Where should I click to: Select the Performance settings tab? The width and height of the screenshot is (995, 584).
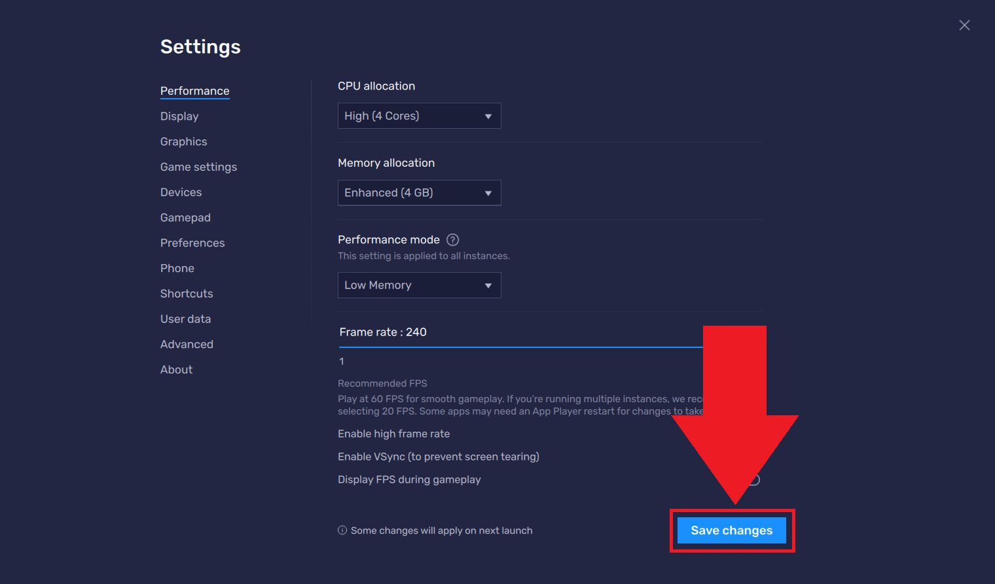pyautogui.click(x=194, y=91)
